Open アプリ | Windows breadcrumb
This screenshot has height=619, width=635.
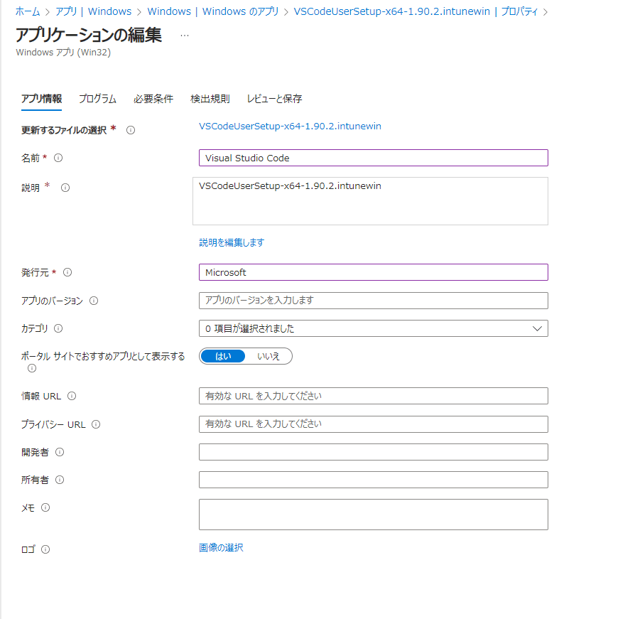click(94, 11)
